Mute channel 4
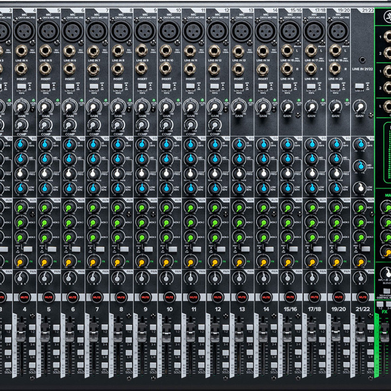The image size is (391, 391). point(24,297)
